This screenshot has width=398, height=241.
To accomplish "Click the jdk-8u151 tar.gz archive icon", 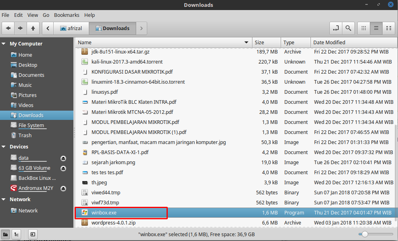I will tap(85, 51).
